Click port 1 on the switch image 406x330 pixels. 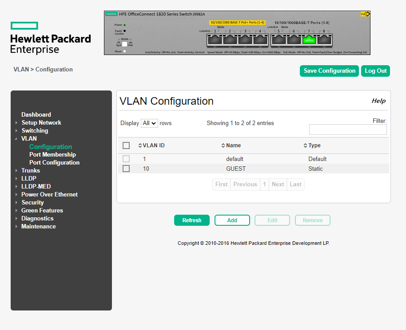click(215, 40)
